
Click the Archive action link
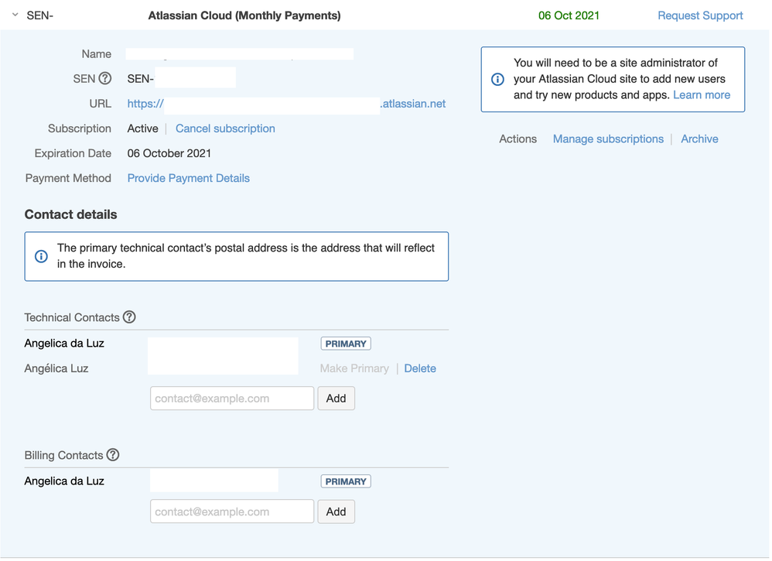699,139
